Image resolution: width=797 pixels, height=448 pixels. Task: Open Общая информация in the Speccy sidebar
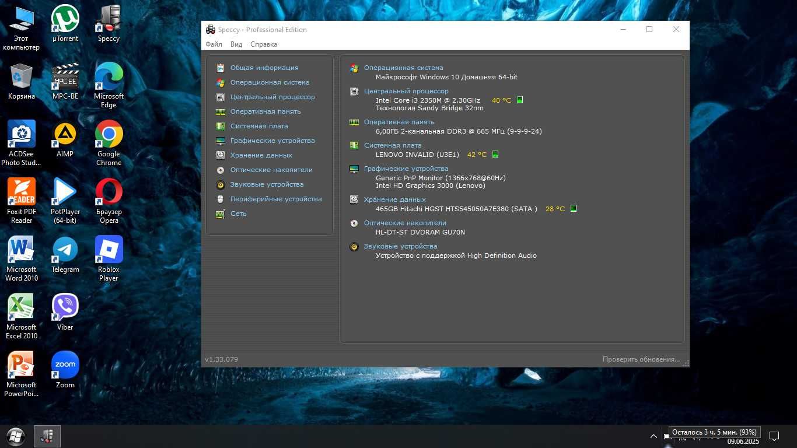[x=264, y=68]
